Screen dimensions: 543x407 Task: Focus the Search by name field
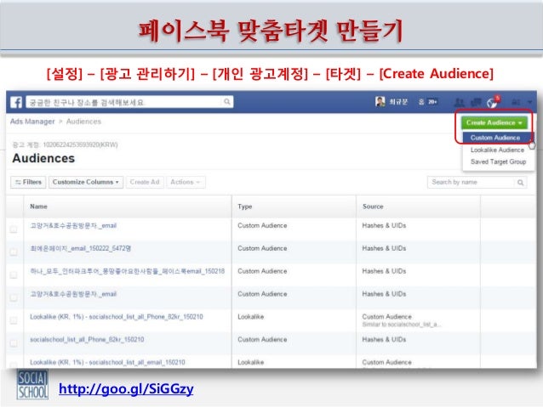tap(477, 182)
